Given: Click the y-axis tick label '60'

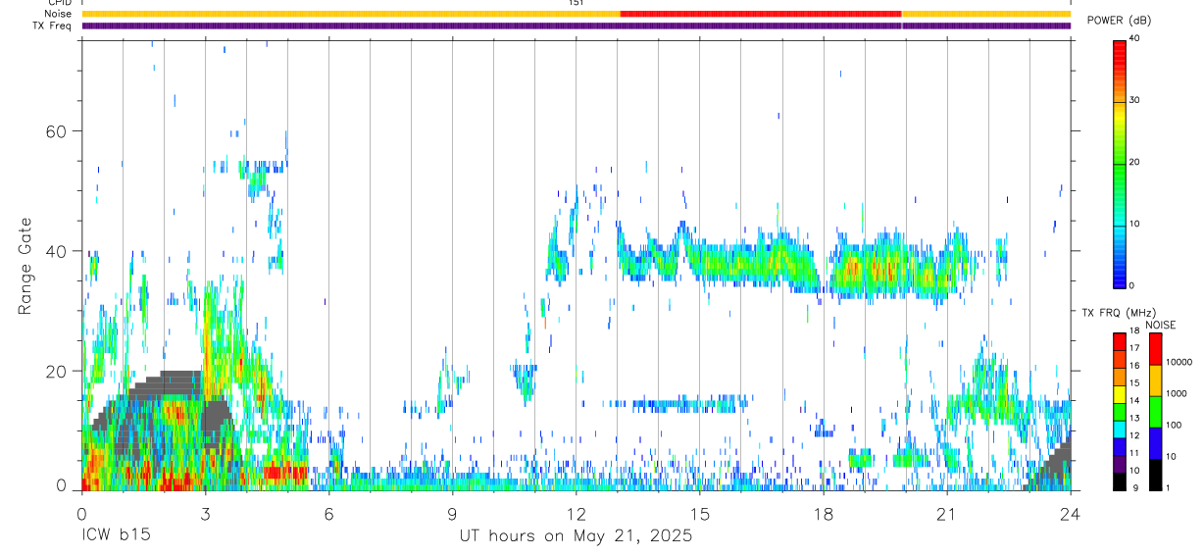Looking at the screenshot, I should pos(58,131).
